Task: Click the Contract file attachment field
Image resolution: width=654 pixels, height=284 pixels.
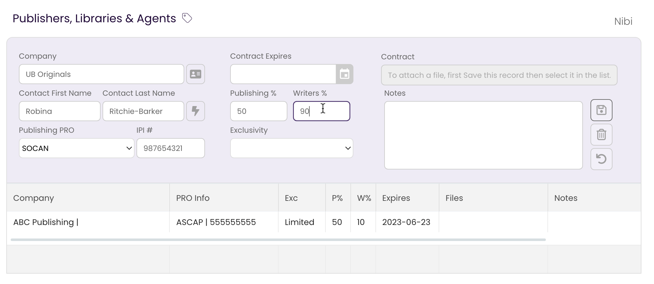Action: [x=499, y=75]
